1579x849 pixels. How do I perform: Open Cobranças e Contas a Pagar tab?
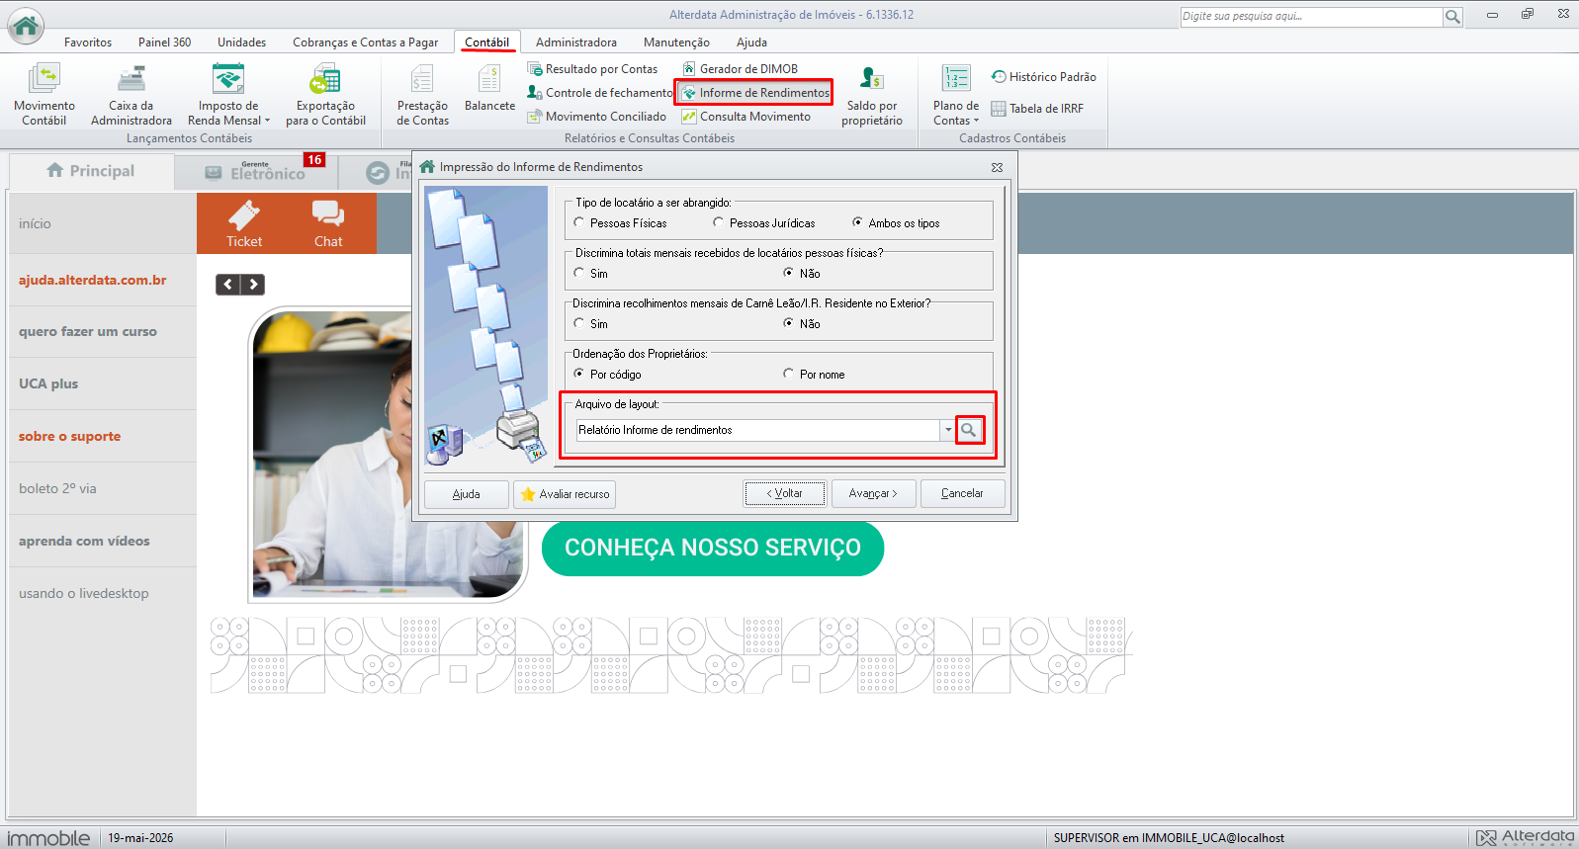tap(365, 42)
